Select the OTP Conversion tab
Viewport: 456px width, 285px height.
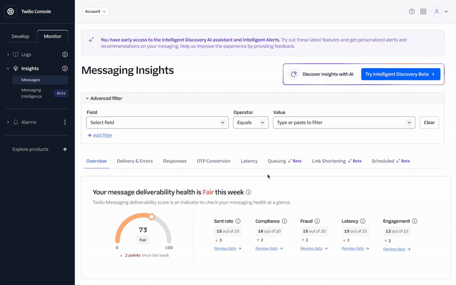pos(213,161)
